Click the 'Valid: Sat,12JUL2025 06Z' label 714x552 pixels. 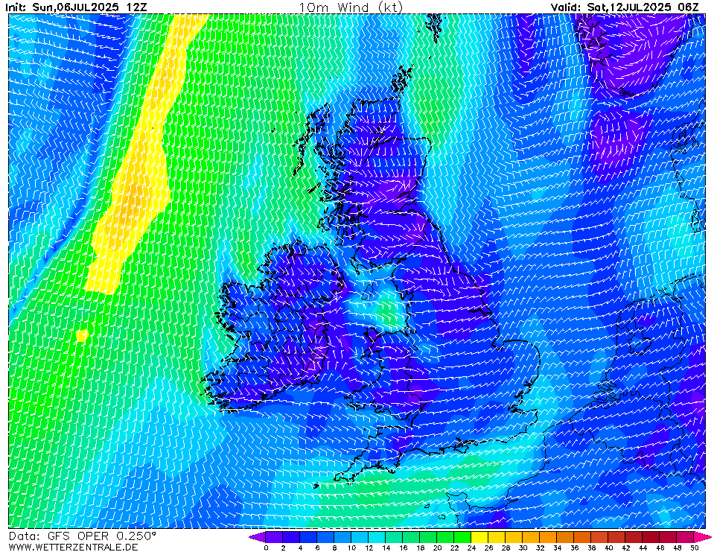(x=625, y=7)
